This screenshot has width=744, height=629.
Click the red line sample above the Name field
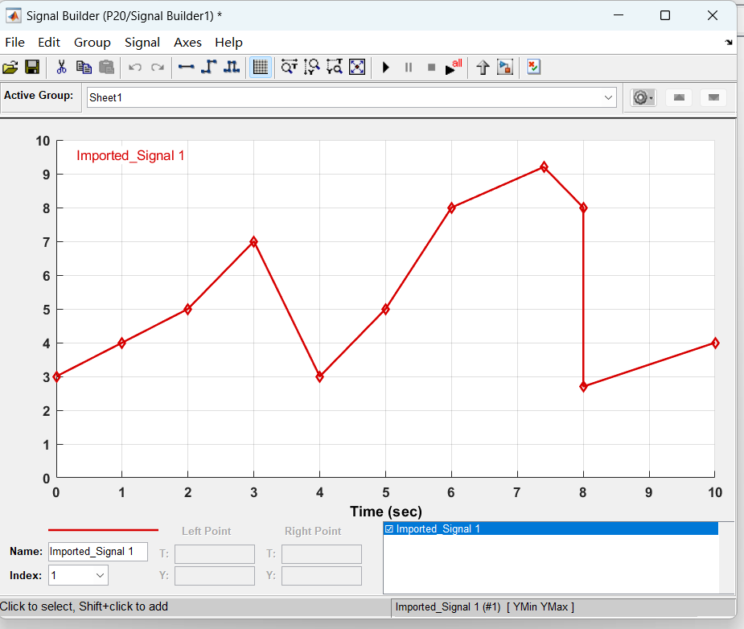pos(103,529)
